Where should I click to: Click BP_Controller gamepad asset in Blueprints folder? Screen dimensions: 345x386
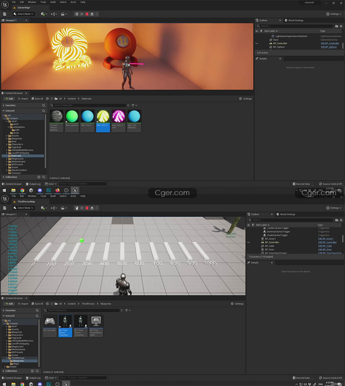pos(50,325)
